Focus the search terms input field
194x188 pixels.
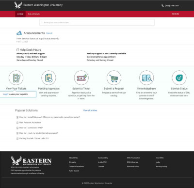[97, 23]
